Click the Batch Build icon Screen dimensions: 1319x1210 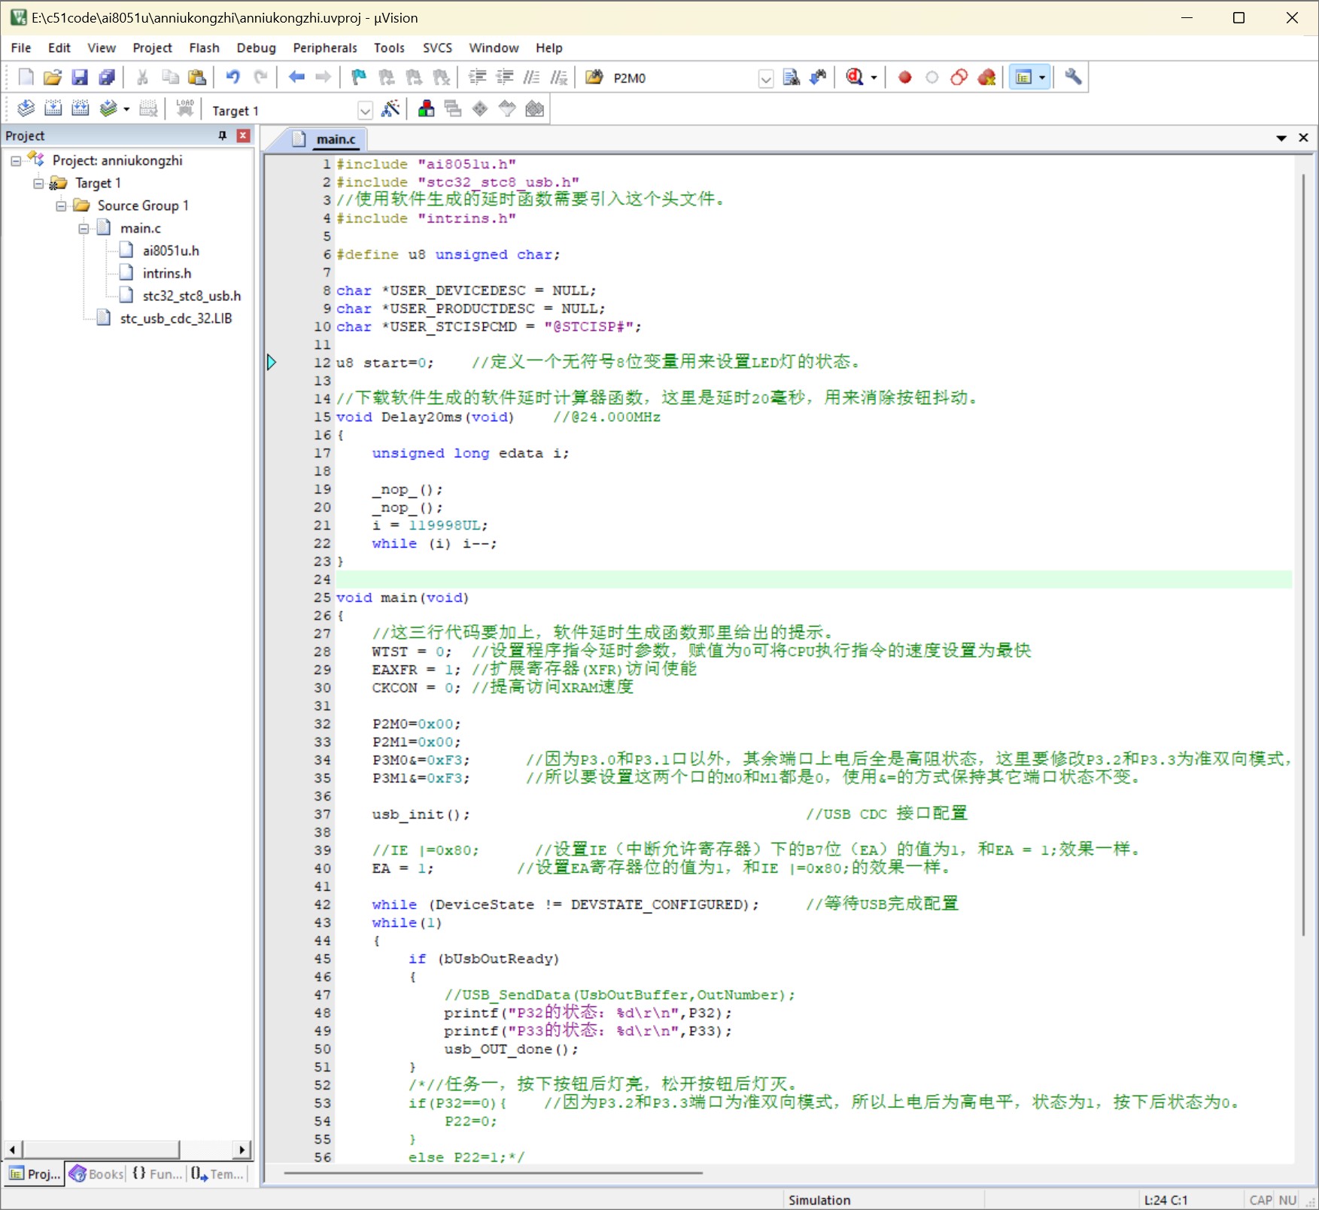tap(108, 109)
